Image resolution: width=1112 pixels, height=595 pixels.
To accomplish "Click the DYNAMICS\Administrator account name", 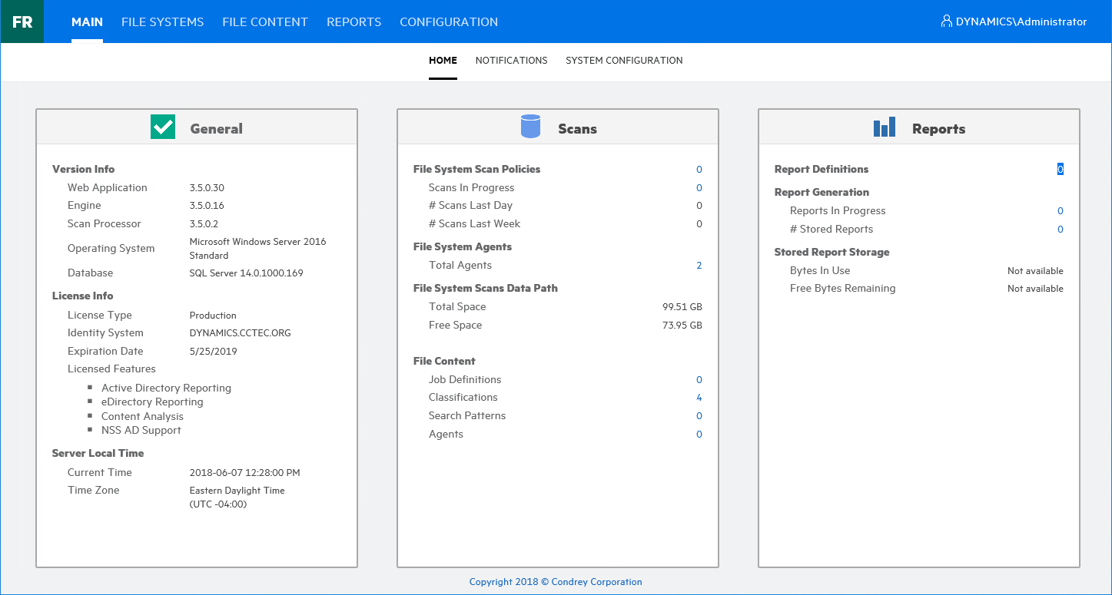I will tap(1021, 21).
